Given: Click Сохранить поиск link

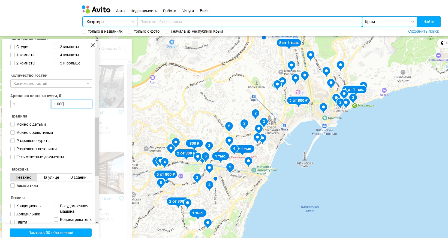Looking at the screenshot, I should click(423, 31).
